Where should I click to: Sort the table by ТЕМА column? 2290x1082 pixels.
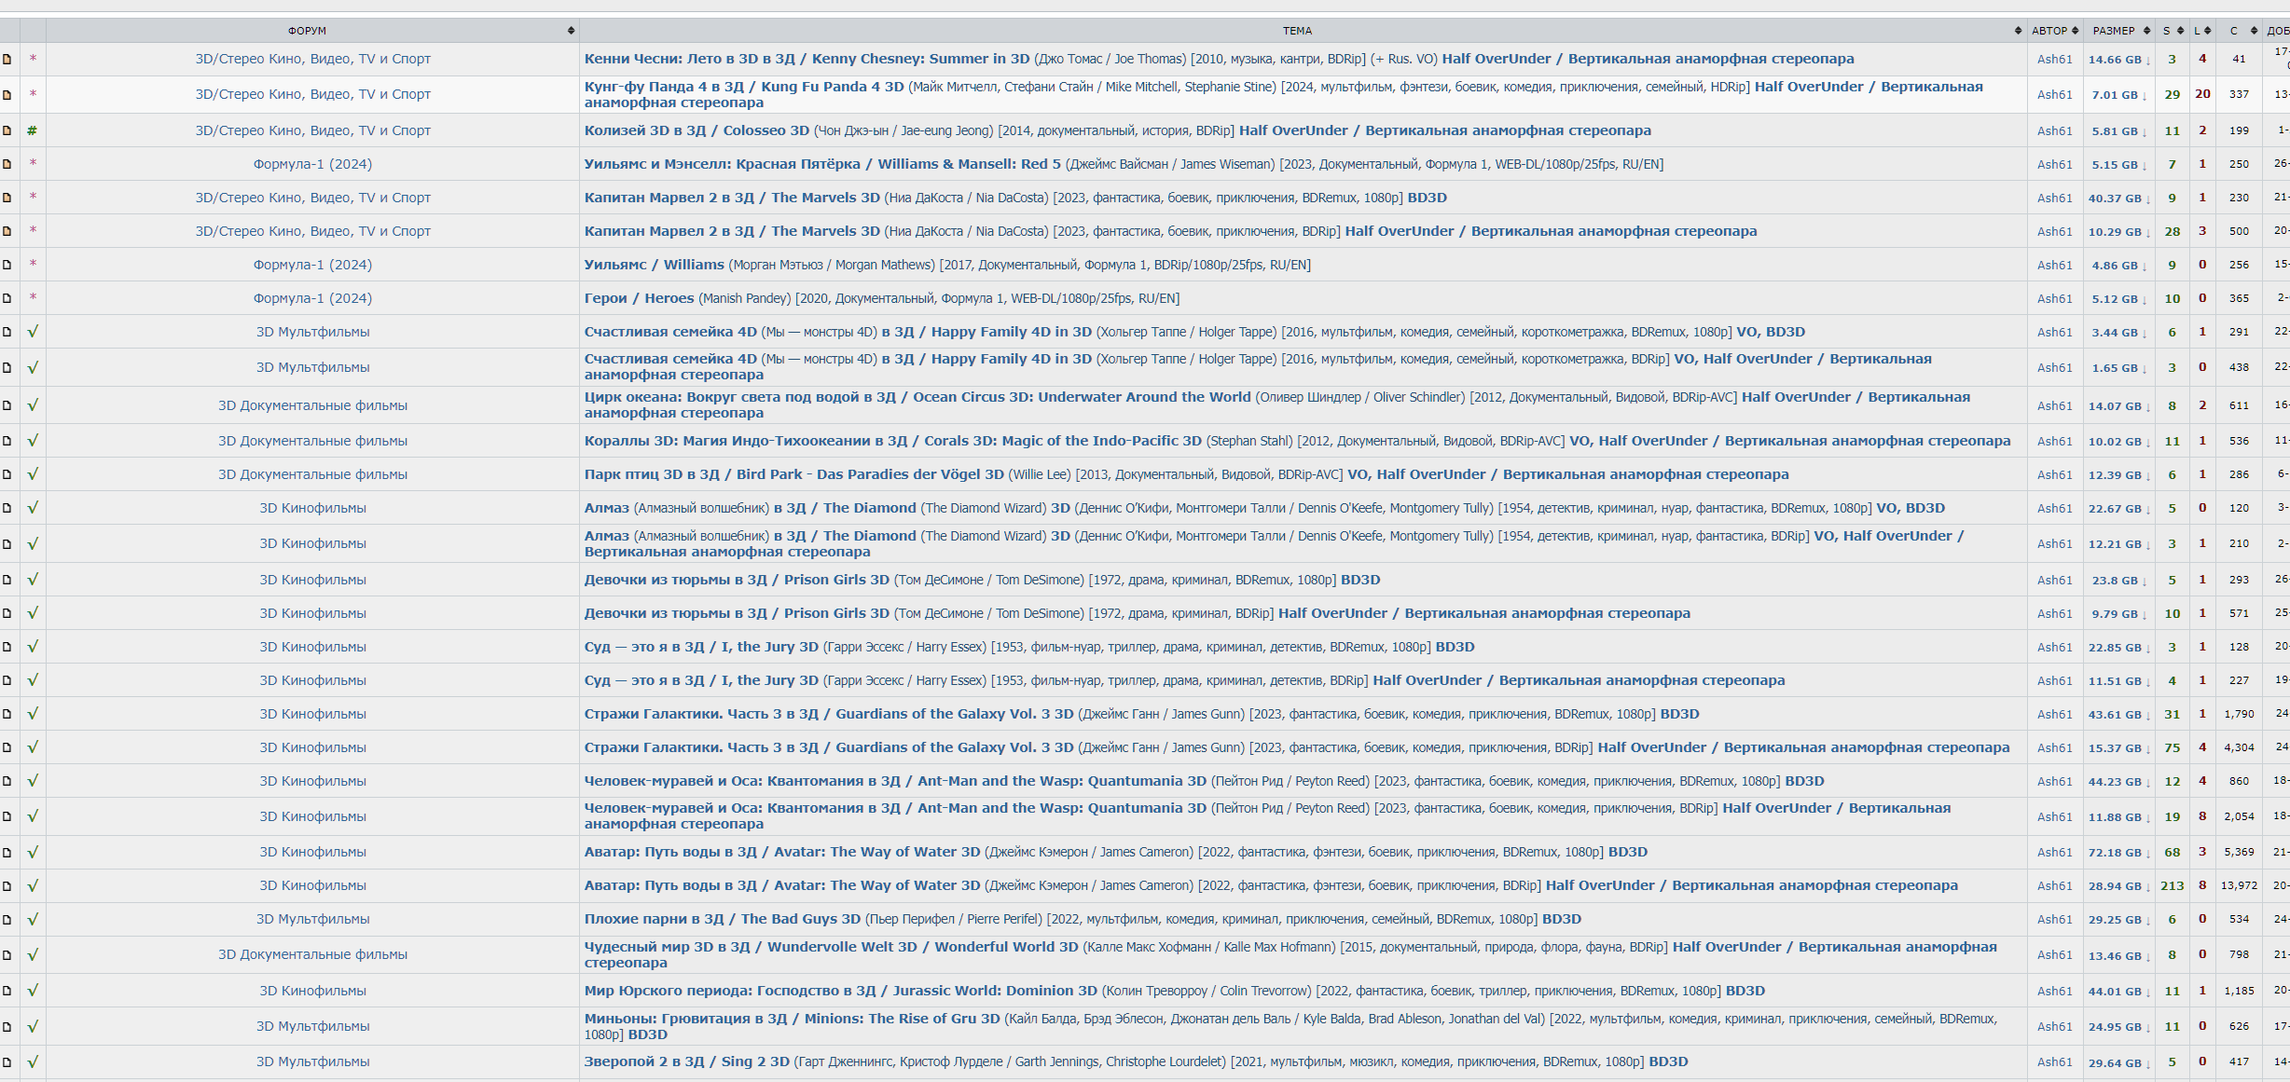click(1303, 31)
